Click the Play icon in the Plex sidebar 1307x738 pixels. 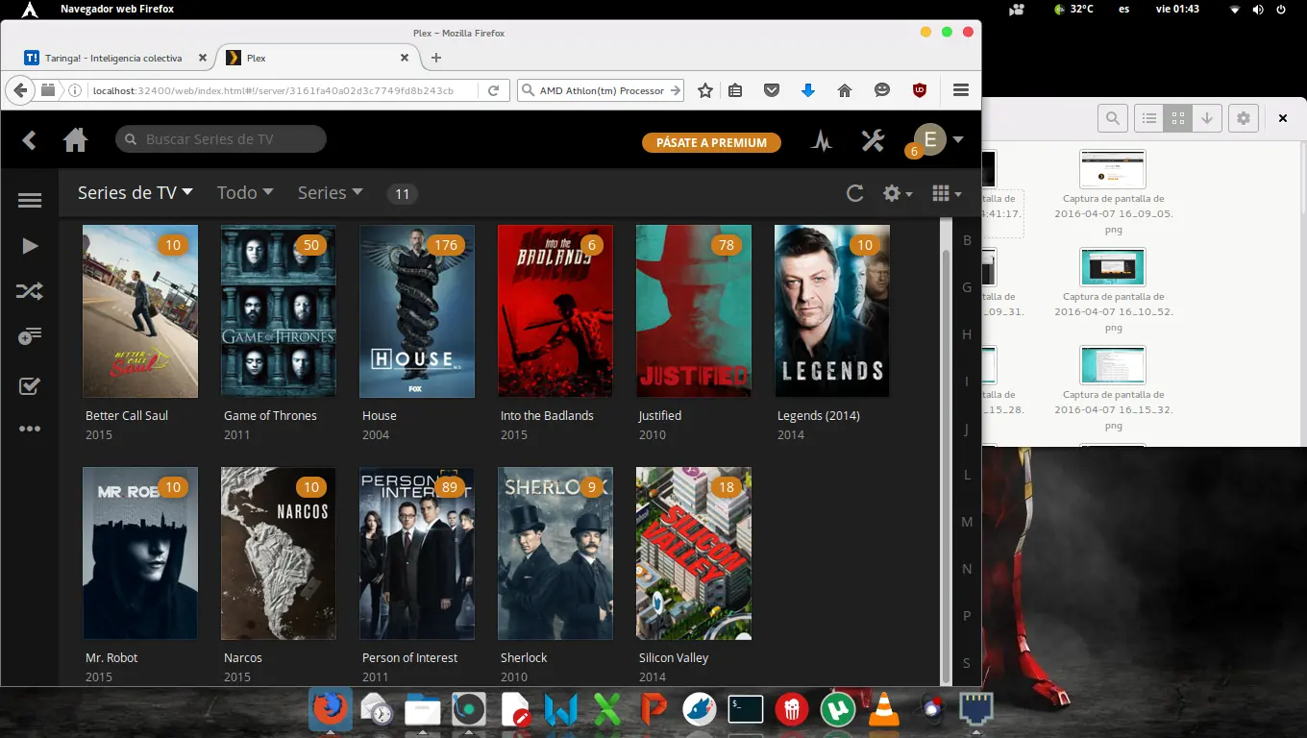(x=30, y=246)
